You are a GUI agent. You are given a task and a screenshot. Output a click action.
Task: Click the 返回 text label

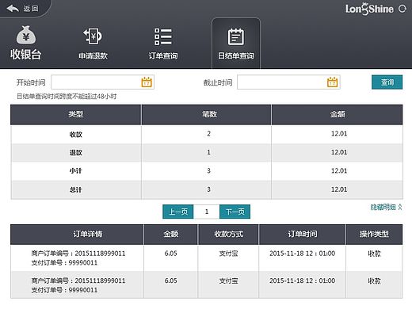[x=31, y=9]
